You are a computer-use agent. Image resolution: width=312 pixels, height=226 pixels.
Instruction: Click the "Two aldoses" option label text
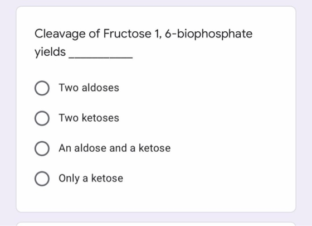pos(89,88)
